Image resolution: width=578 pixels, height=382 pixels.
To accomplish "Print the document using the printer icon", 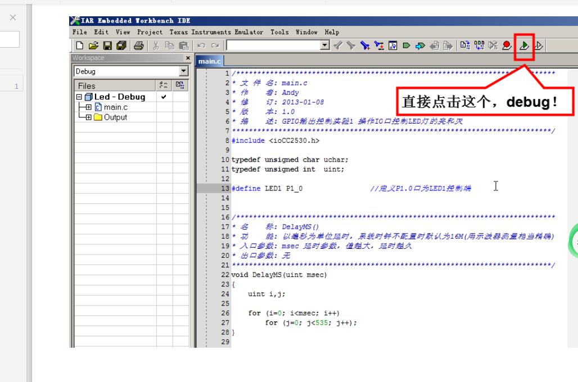I will (139, 46).
